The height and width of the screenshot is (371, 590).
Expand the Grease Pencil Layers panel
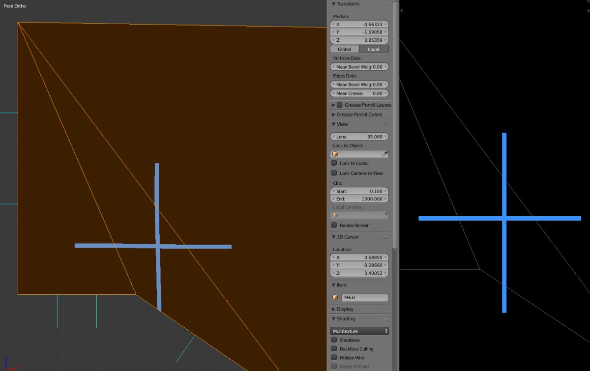coord(333,105)
